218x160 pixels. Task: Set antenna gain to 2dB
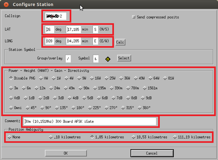44,98
